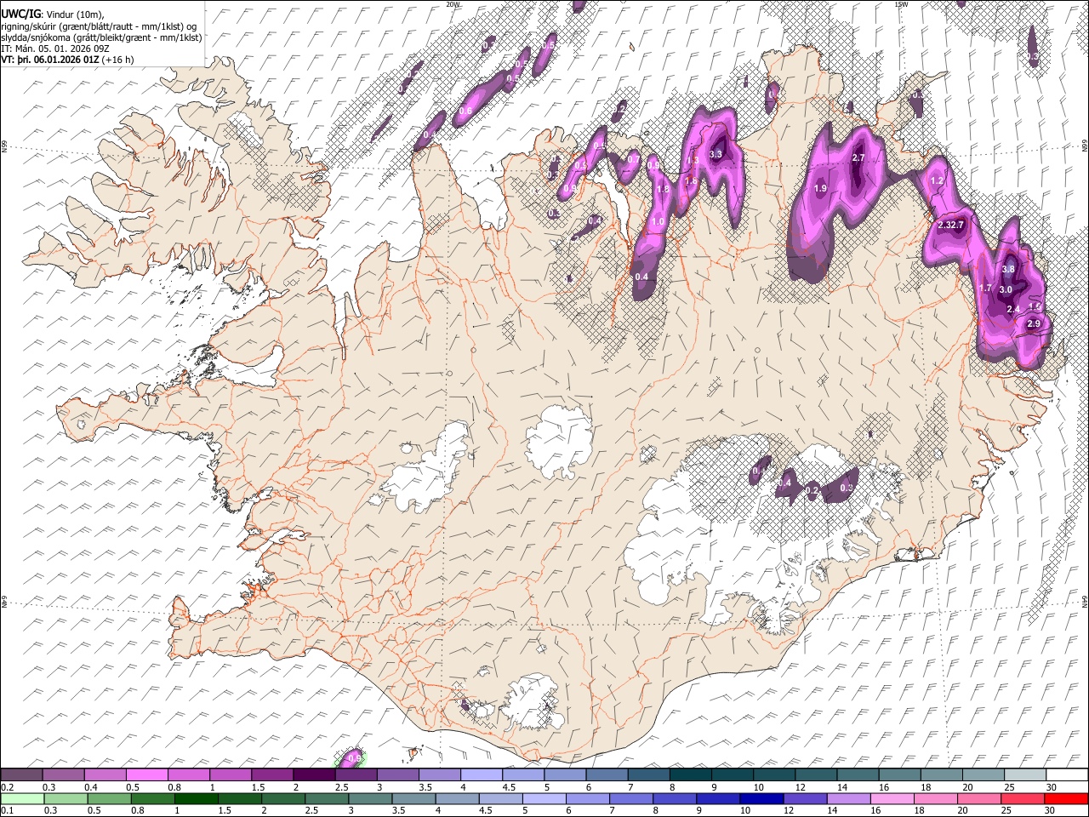Click the light pink swatch labeled 16 in the lower legend row

coord(892,798)
